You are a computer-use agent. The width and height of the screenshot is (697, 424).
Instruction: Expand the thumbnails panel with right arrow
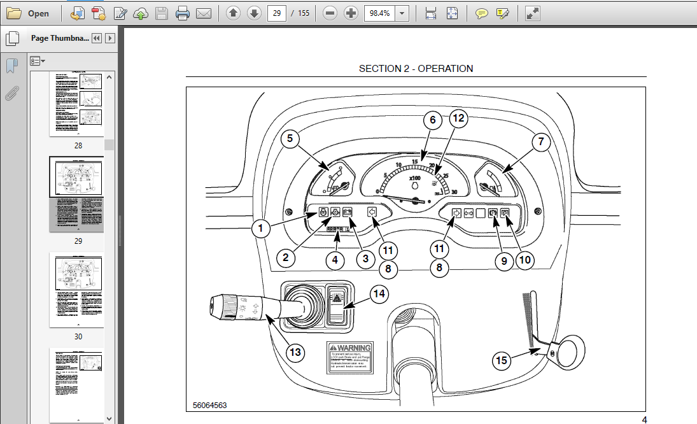110,38
